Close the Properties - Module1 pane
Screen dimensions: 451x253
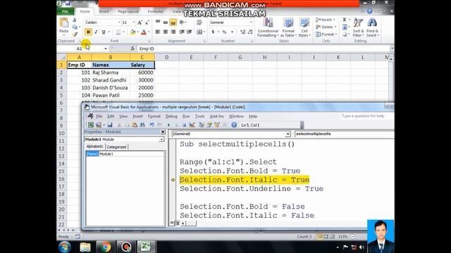[163, 132]
